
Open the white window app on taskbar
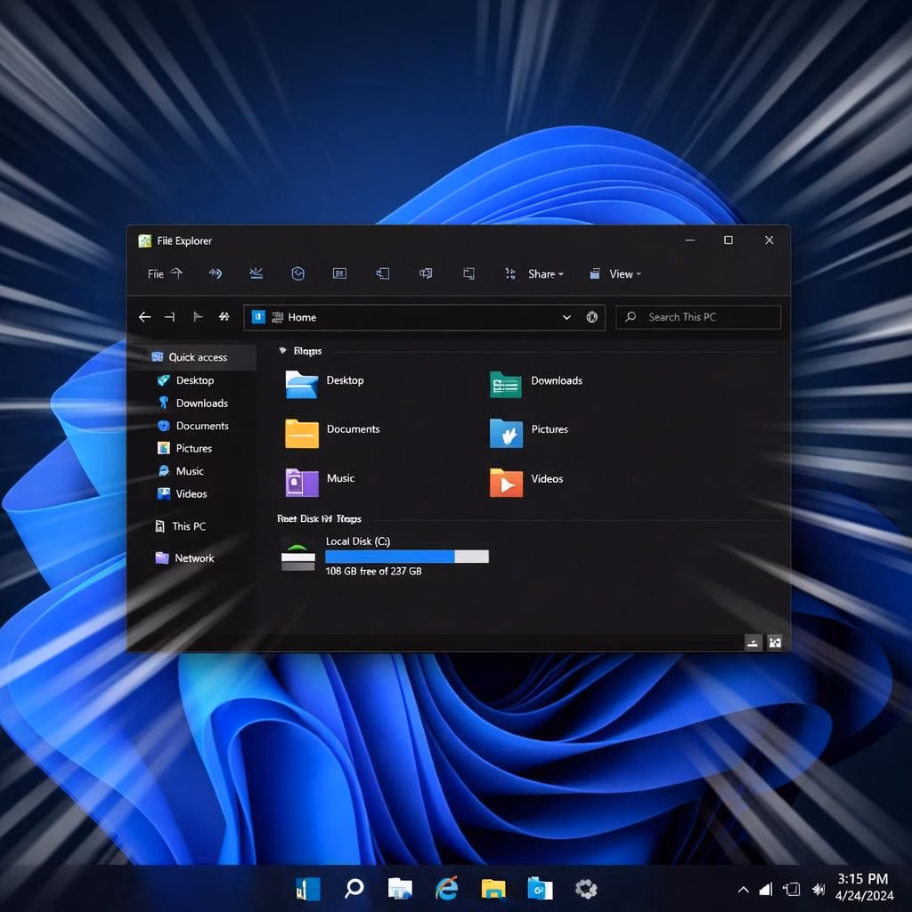click(x=400, y=889)
